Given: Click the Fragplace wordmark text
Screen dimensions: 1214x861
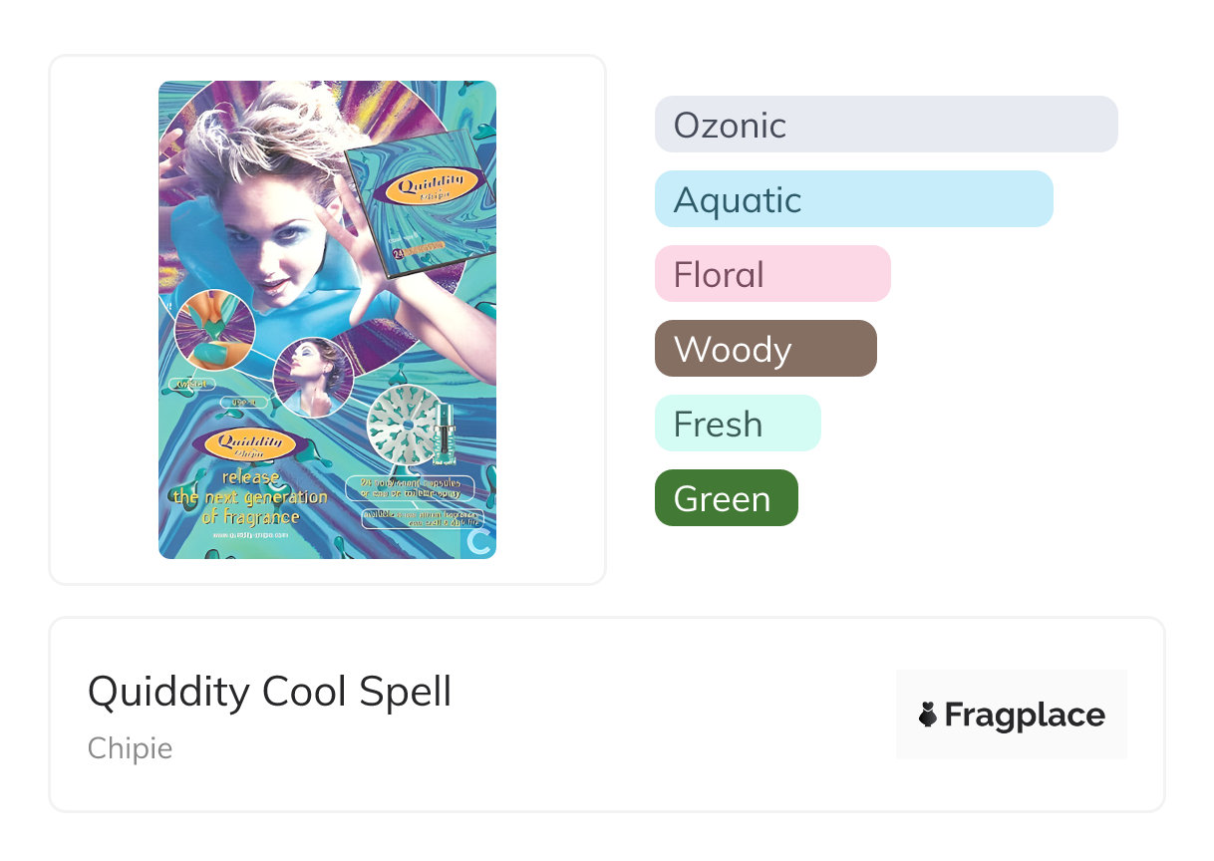Looking at the screenshot, I should [1025, 715].
